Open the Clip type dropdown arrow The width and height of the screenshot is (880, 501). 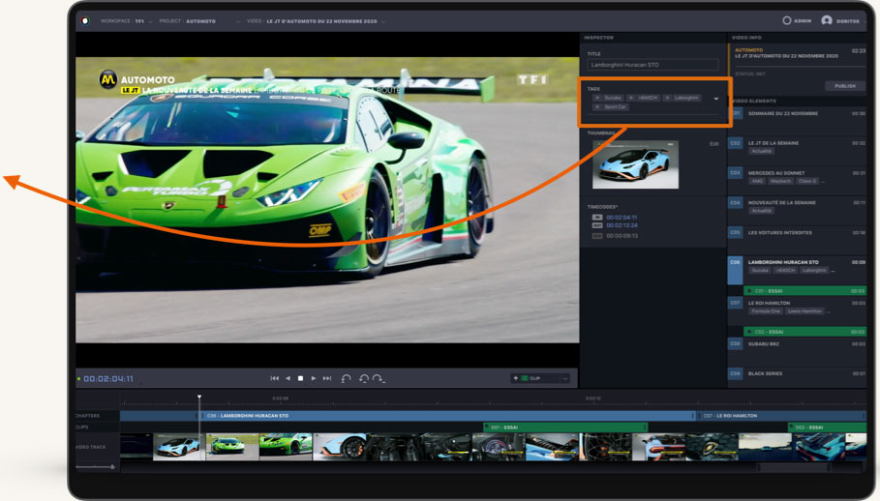pyautogui.click(x=564, y=378)
